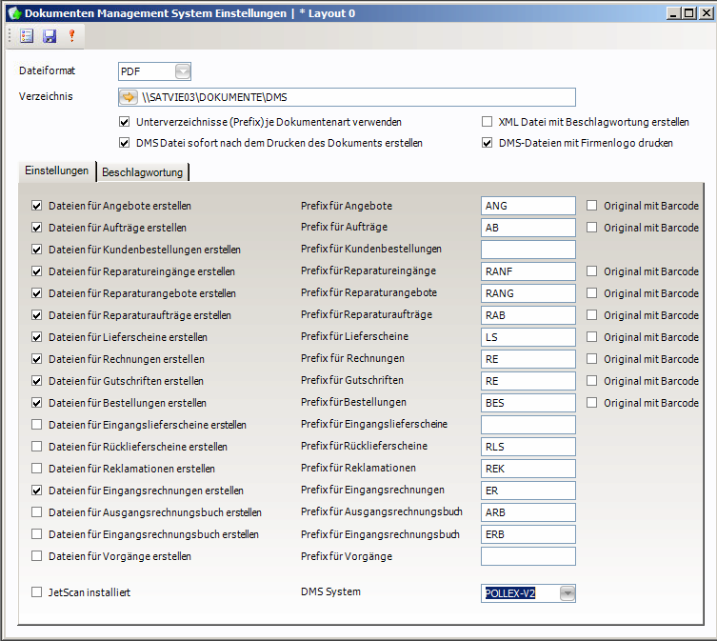Close the DMS settings window
Image resolution: width=717 pixels, height=641 pixels.
click(705, 13)
